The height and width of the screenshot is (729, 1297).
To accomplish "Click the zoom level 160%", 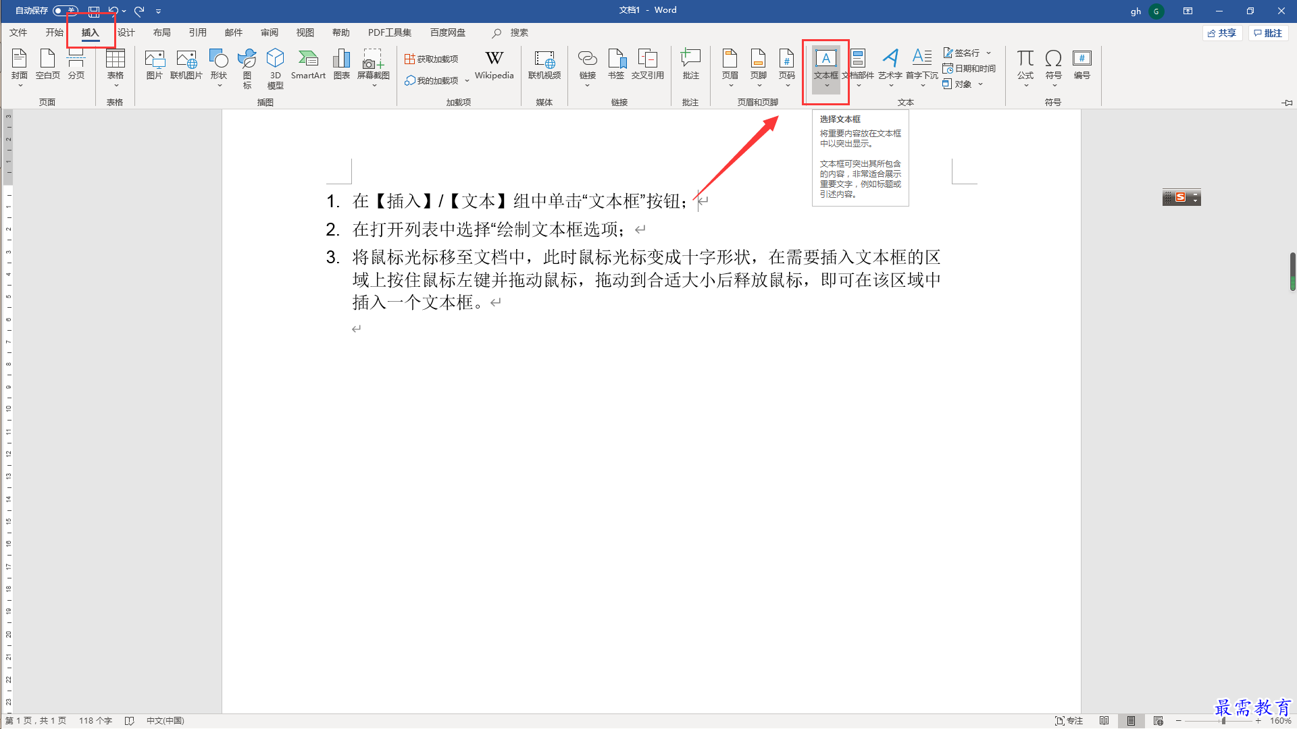I will click(1280, 721).
